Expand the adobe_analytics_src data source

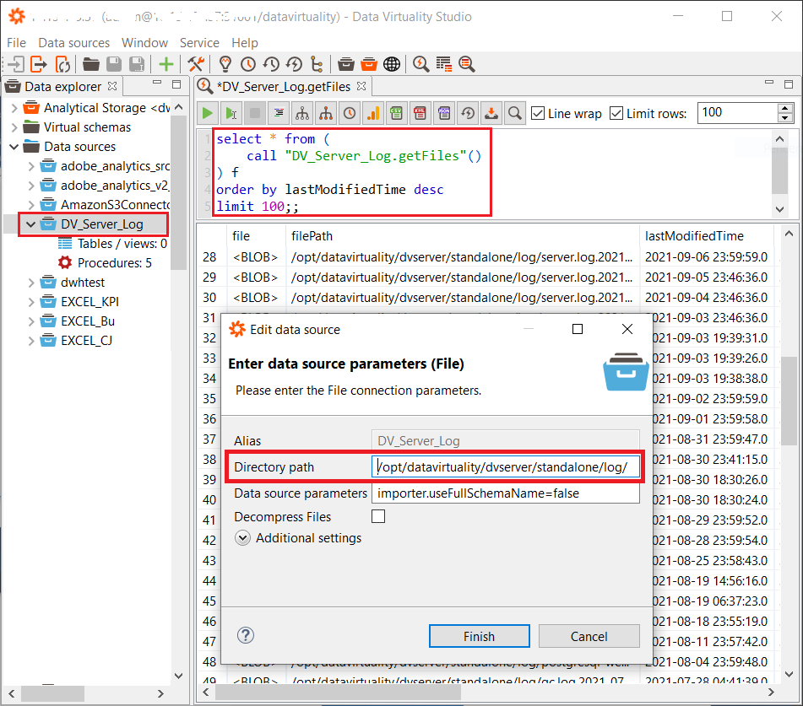31,166
